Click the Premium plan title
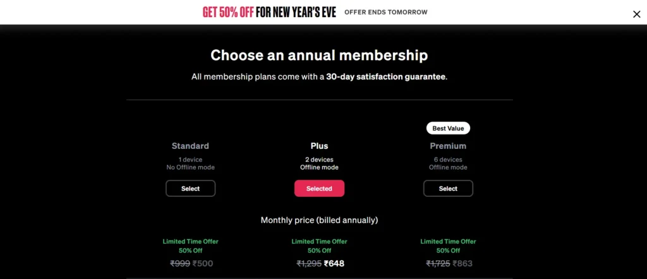647x279 pixels. pyautogui.click(x=448, y=146)
